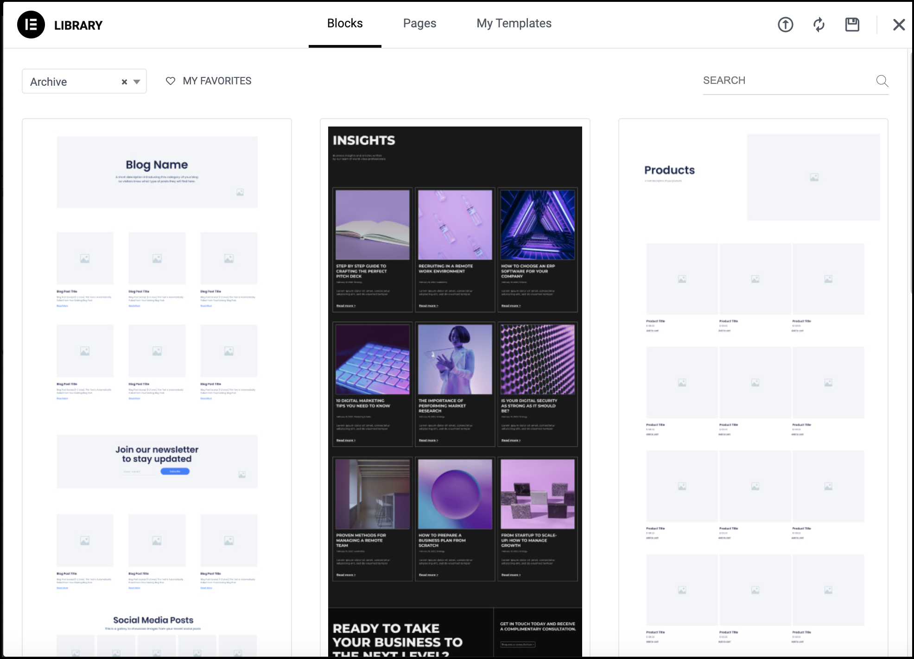
Task: Clear the Archive filter with the X icon
Action: (124, 81)
